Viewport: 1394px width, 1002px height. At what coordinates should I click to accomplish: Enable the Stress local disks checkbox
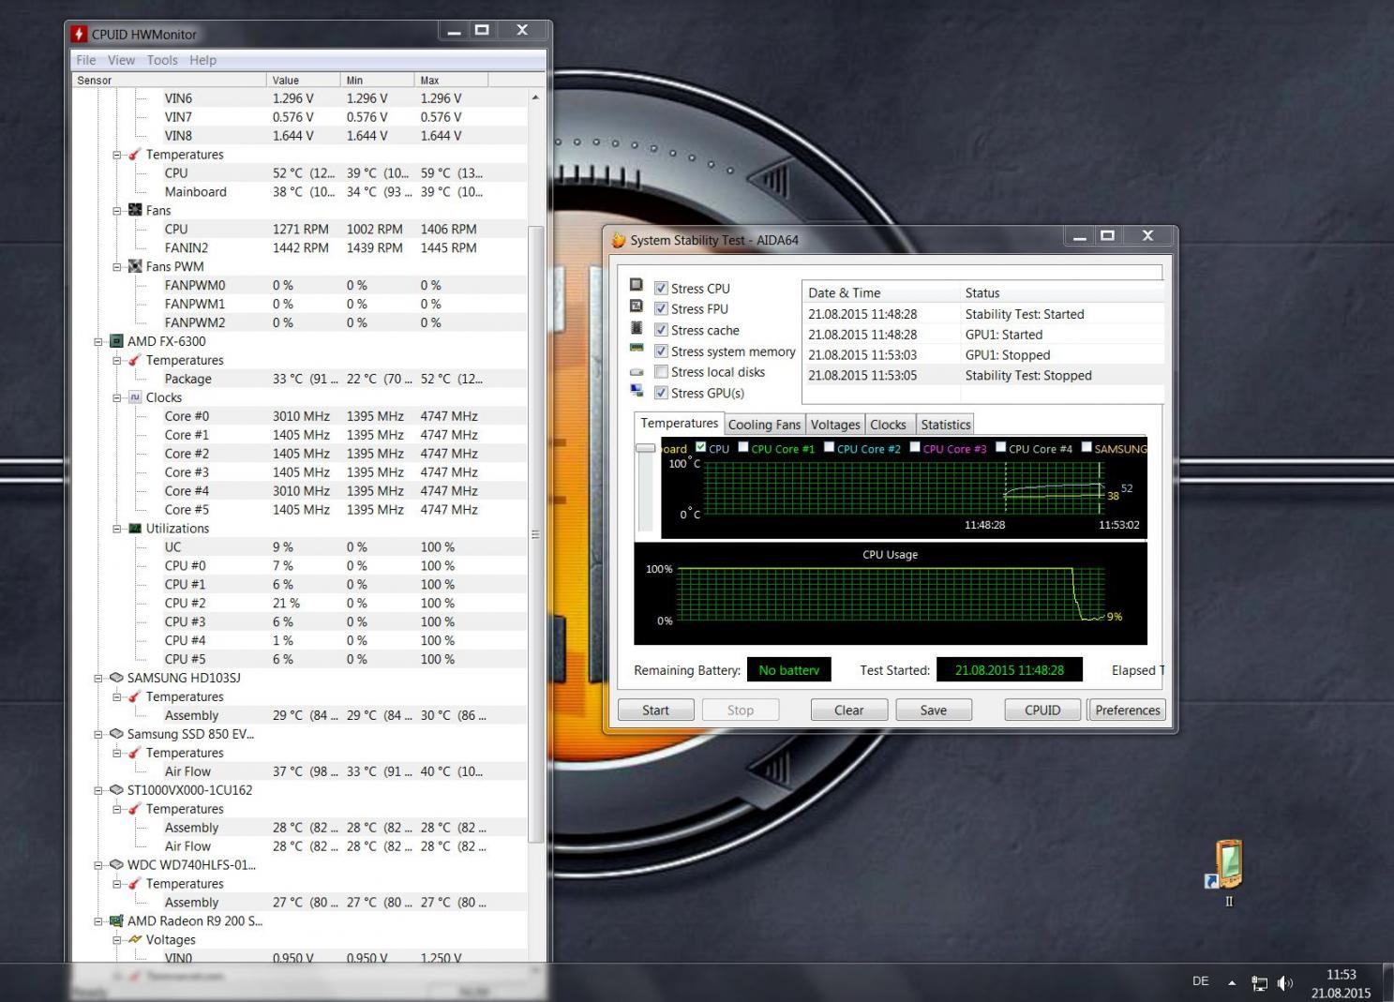pyautogui.click(x=661, y=372)
